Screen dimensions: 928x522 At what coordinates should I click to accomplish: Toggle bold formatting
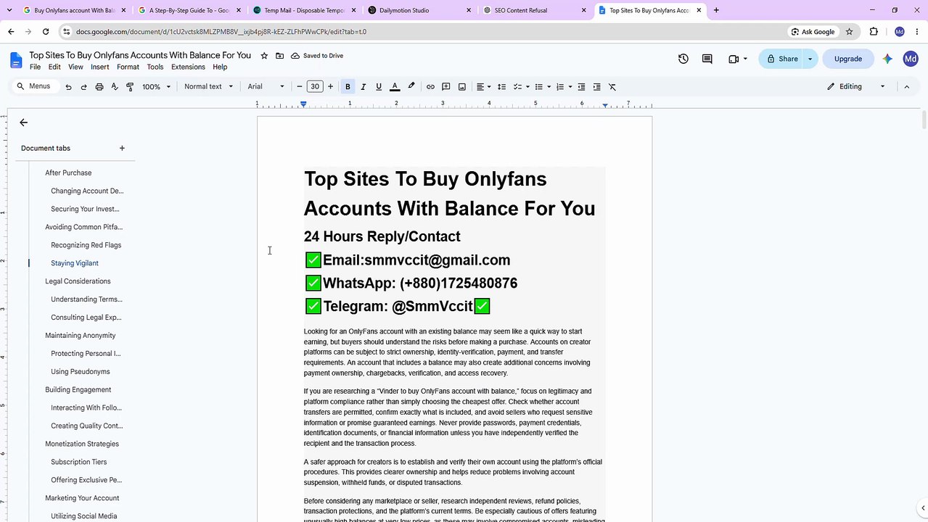click(348, 86)
